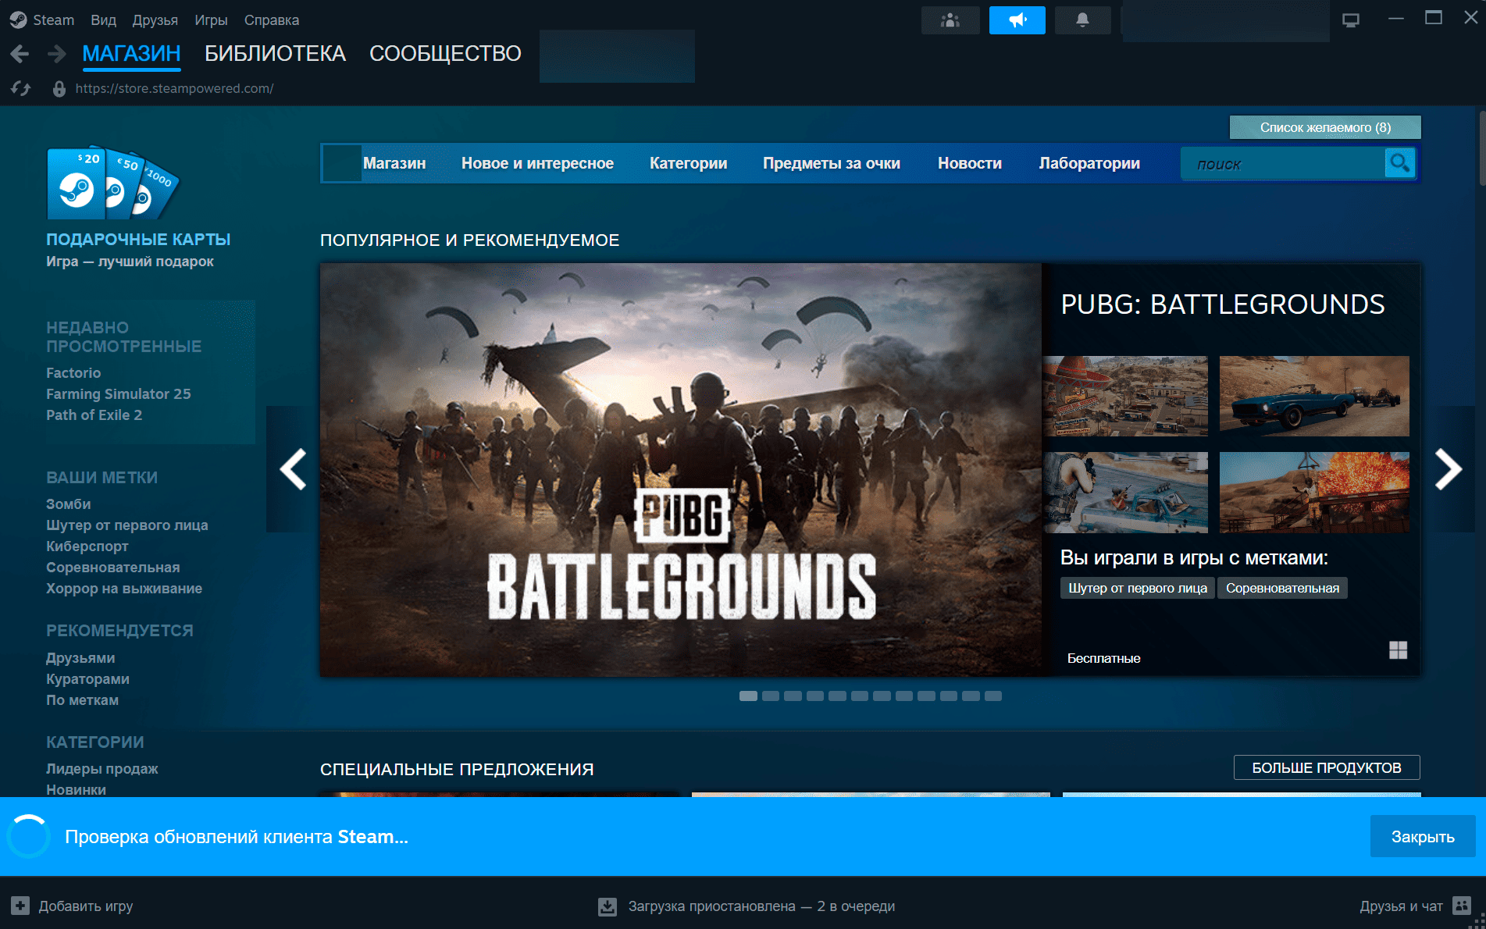The height and width of the screenshot is (929, 1486).
Task: Expand the Магазин store dropdown
Action: pyautogui.click(x=394, y=163)
